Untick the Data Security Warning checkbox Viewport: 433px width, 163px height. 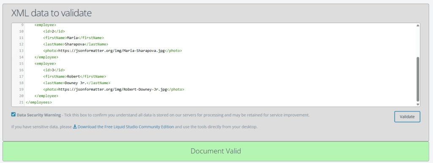(13, 115)
